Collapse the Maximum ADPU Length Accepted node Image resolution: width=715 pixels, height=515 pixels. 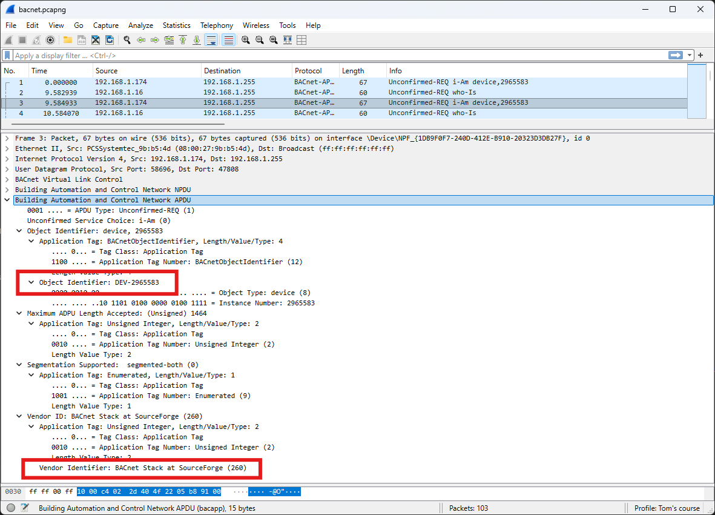click(19, 313)
